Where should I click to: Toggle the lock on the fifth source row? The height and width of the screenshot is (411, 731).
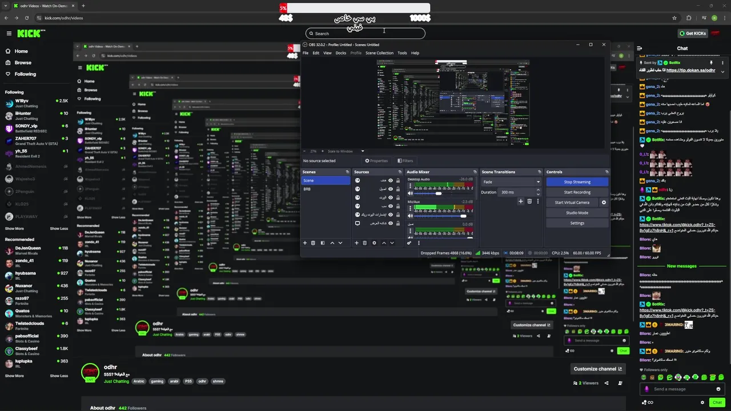point(397,215)
